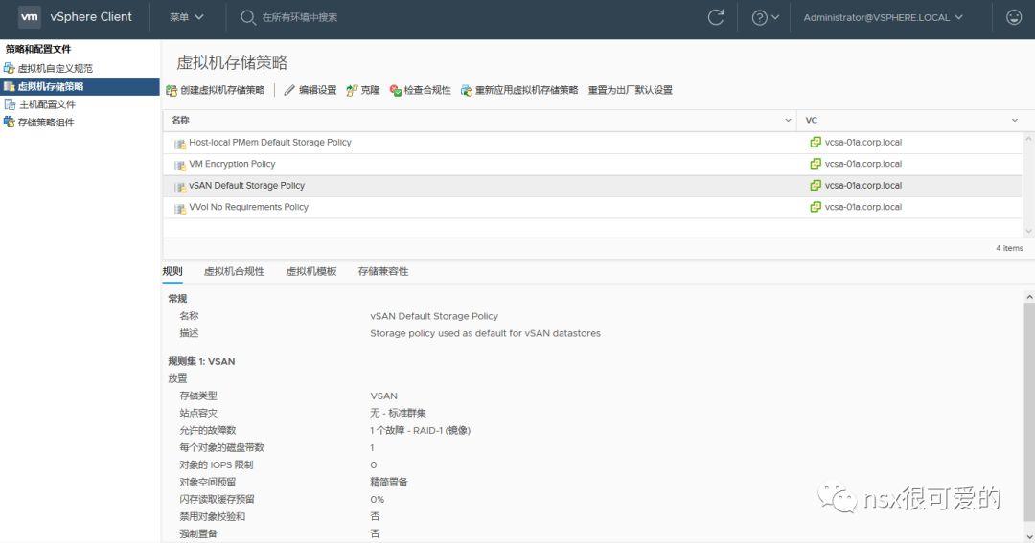Click the smiley feedback icon

1014,17
